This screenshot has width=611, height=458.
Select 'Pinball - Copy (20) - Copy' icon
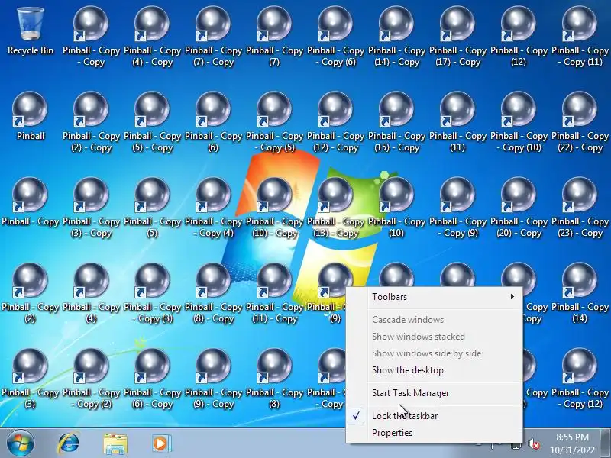(519, 207)
